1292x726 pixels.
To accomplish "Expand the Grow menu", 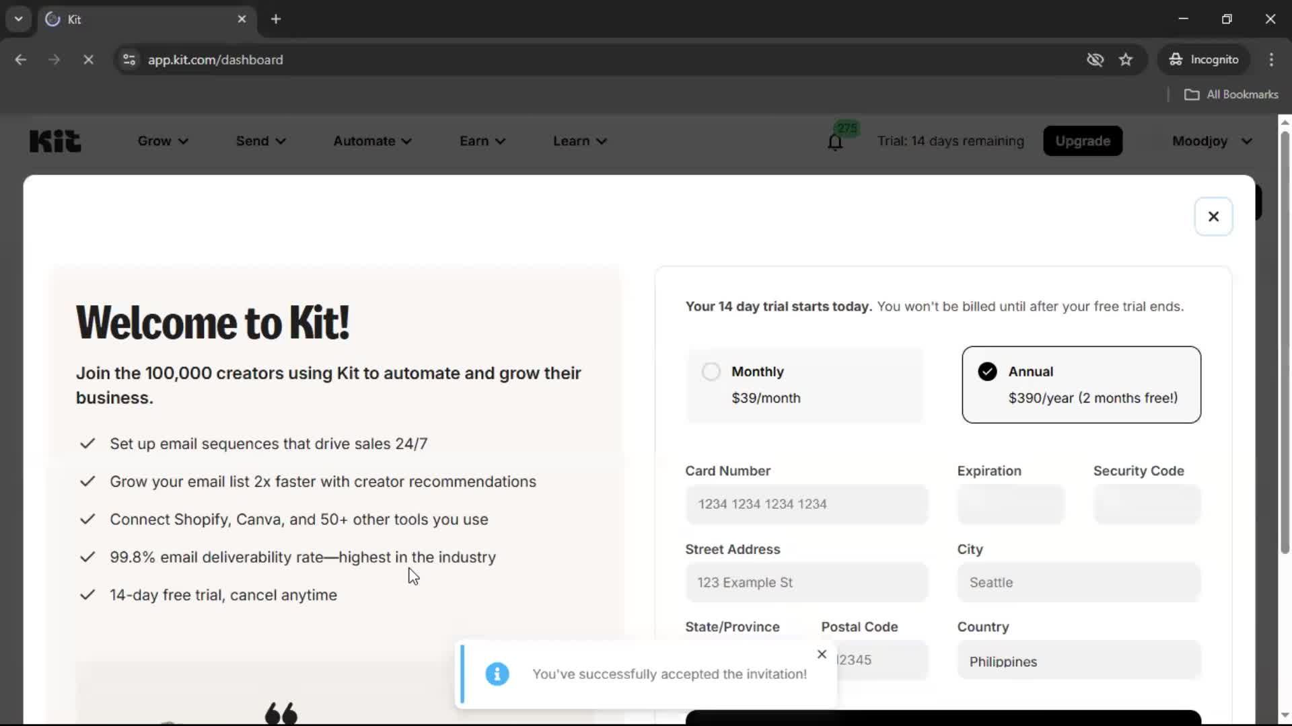I will click(163, 141).
